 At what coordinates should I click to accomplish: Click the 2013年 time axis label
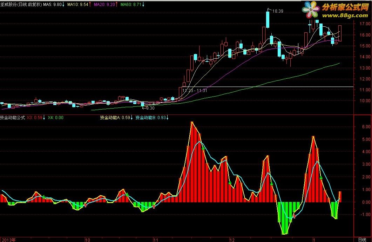tap(8, 240)
